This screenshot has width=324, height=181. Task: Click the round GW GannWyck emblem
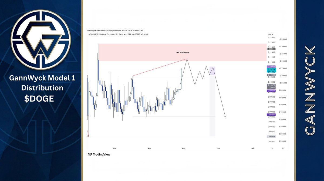click(41, 39)
